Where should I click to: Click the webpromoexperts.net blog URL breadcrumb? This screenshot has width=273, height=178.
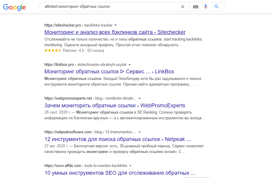[x=90, y=98]
